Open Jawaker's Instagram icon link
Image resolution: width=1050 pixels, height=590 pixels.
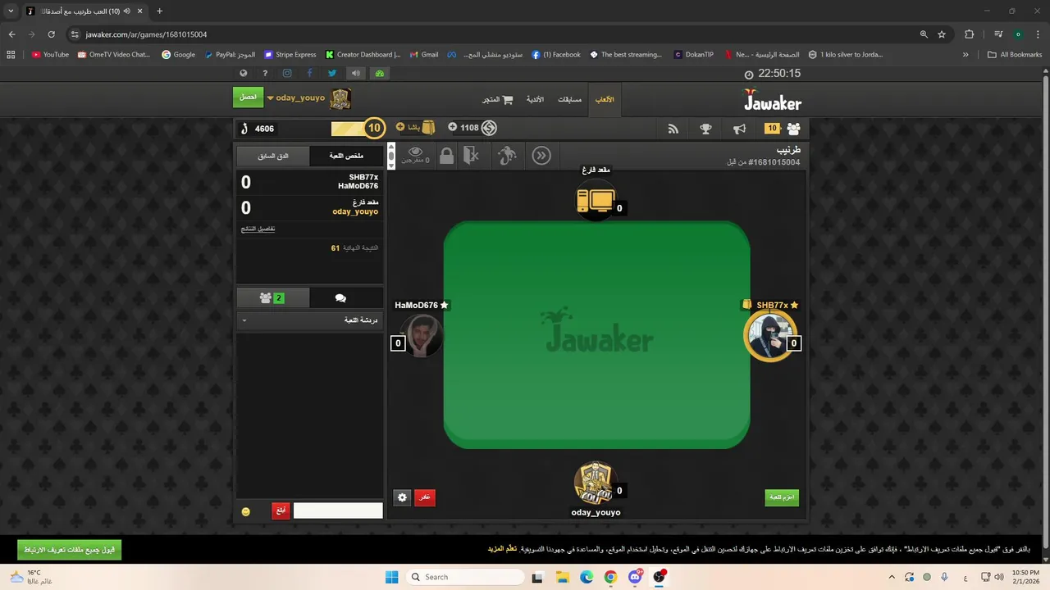[x=287, y=73]
